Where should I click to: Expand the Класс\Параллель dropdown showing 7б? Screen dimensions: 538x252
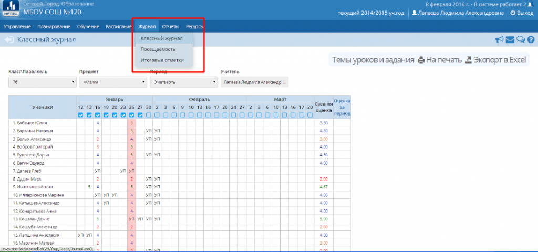42,82
